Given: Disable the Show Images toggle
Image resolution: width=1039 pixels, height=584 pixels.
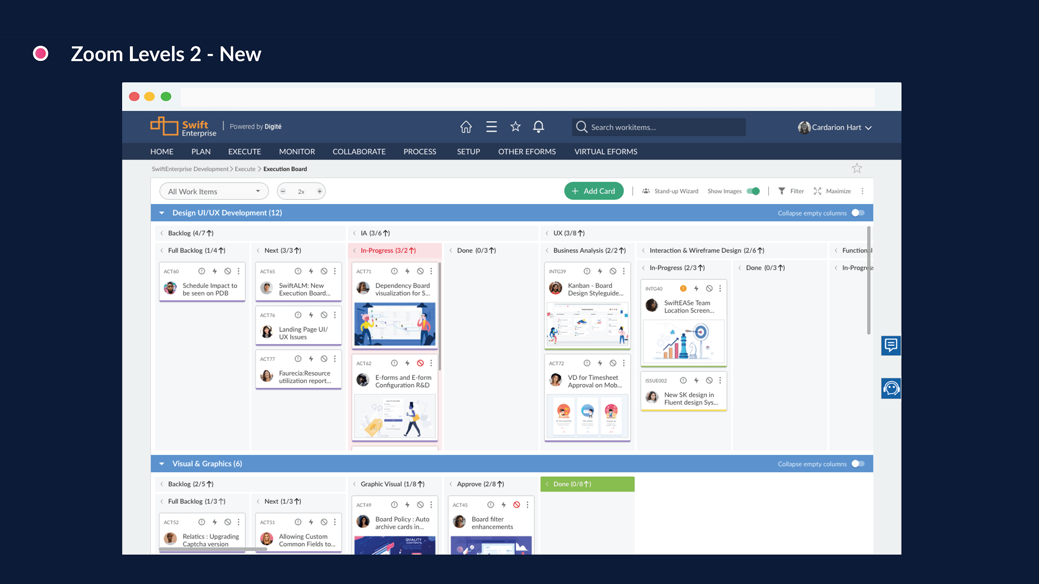Looking at the screenshot, I should click(753, 191).
